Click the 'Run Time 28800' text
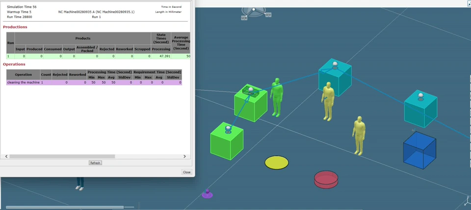 click(x=20, y=17)
